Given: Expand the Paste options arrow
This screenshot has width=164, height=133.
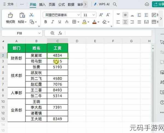Looking at the screenshot, I should pyautogui.click(x=26, y=22).
